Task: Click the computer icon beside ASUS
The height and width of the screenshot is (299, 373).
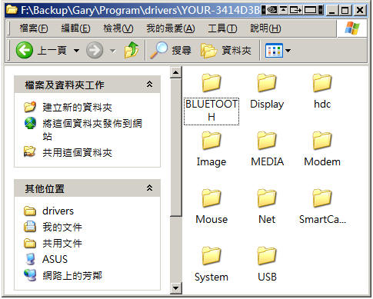Action: click(30, 259)
